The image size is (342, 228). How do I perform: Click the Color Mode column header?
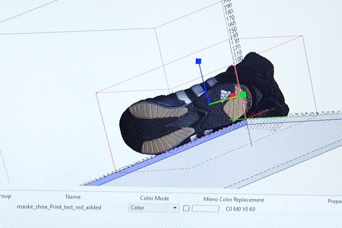tap(154, 198)
